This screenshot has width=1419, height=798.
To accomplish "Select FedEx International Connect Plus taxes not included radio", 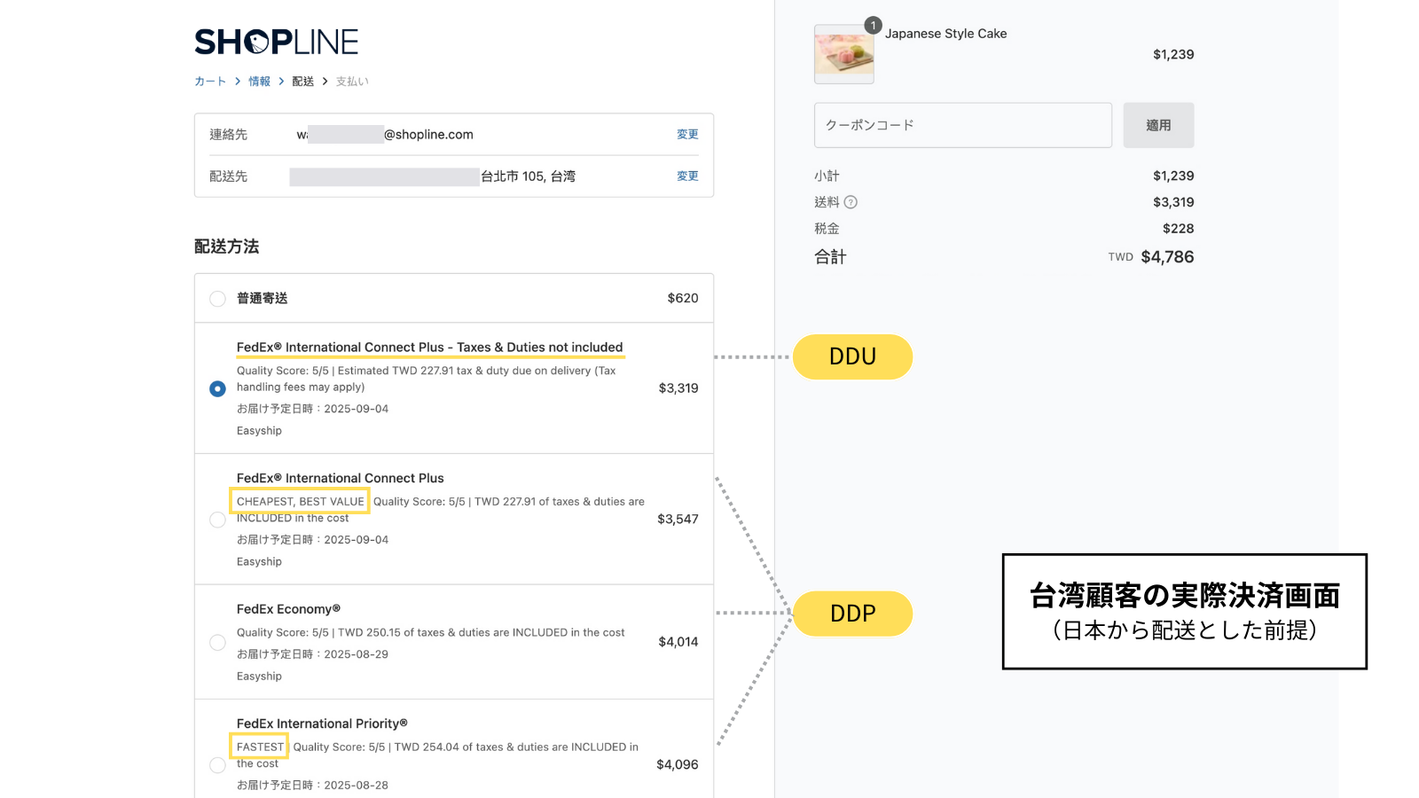I will pos(217,388).
